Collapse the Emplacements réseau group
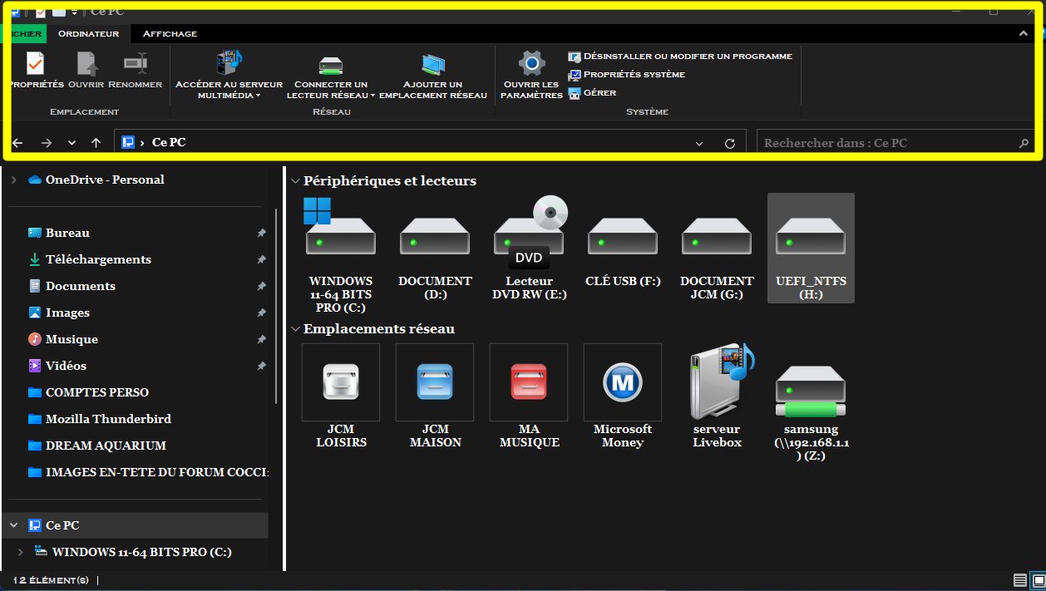Viewport: 1046px width, 591px height. pos(295,329)
